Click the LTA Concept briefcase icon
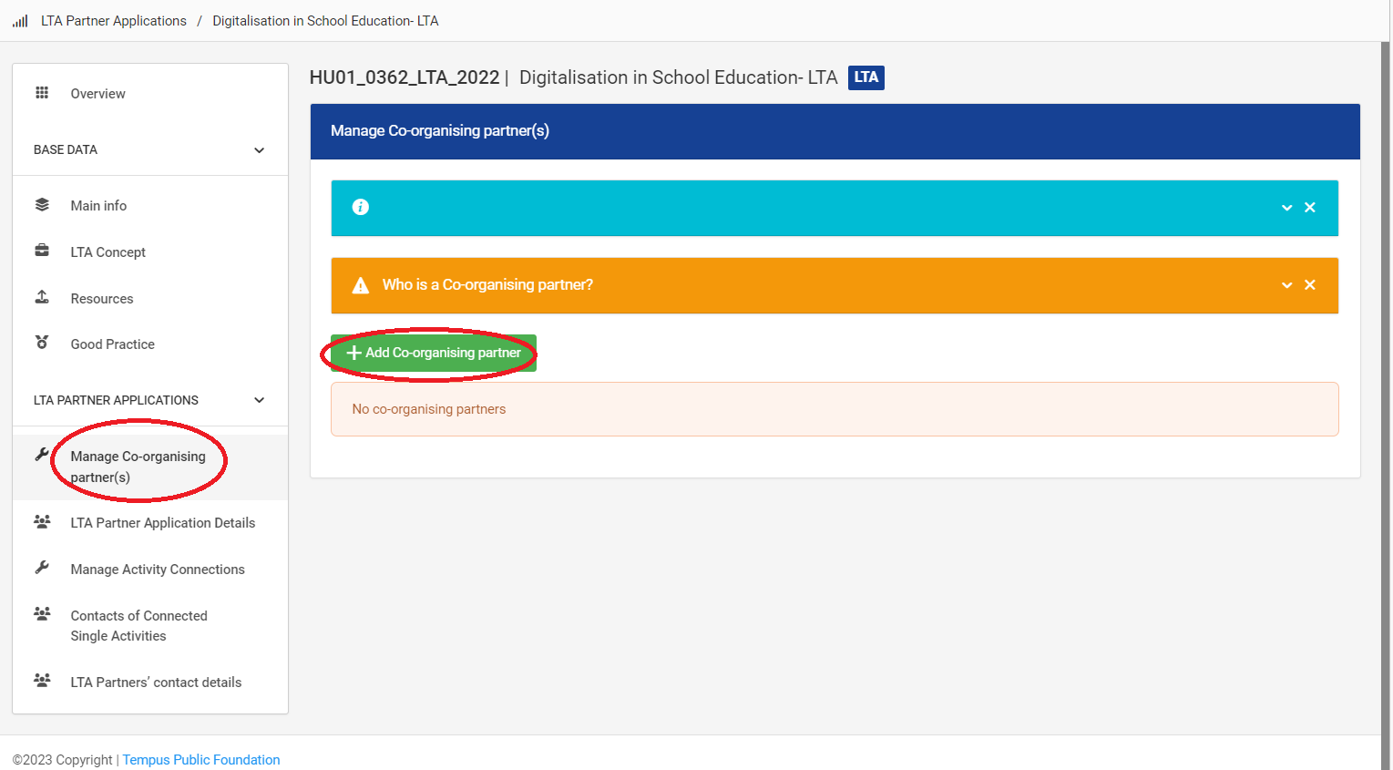The image size is (1393, 770). click(x=42, y=251)
